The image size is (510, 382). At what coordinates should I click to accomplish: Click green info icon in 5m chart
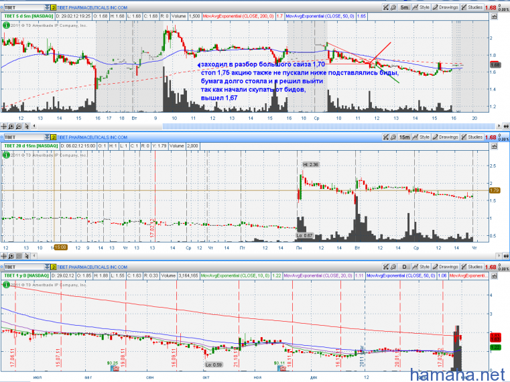(x=6, y=25)
